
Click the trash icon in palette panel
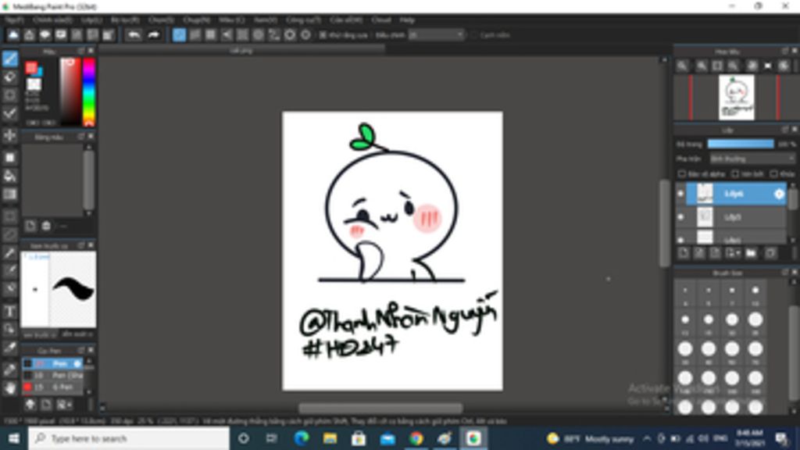(x=46, y=226)
